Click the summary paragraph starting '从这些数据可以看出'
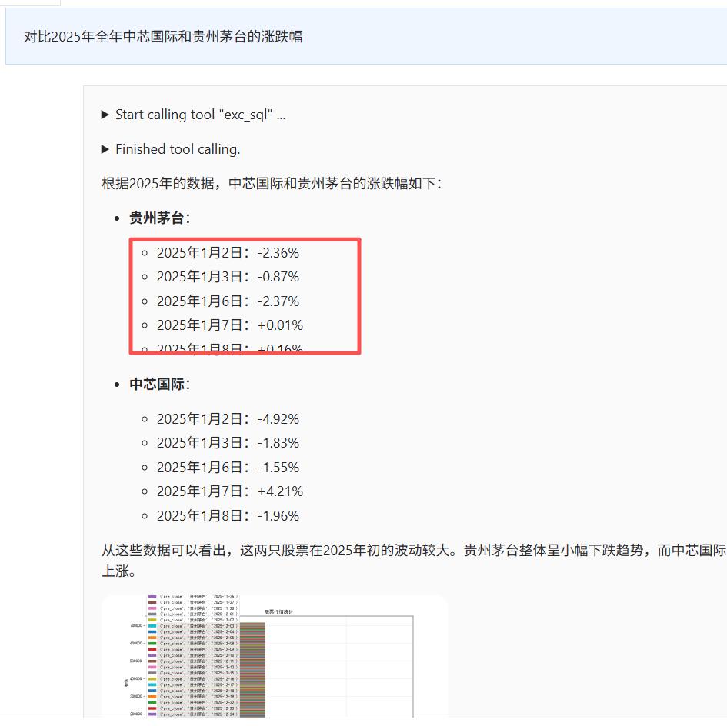 [414, 561]
